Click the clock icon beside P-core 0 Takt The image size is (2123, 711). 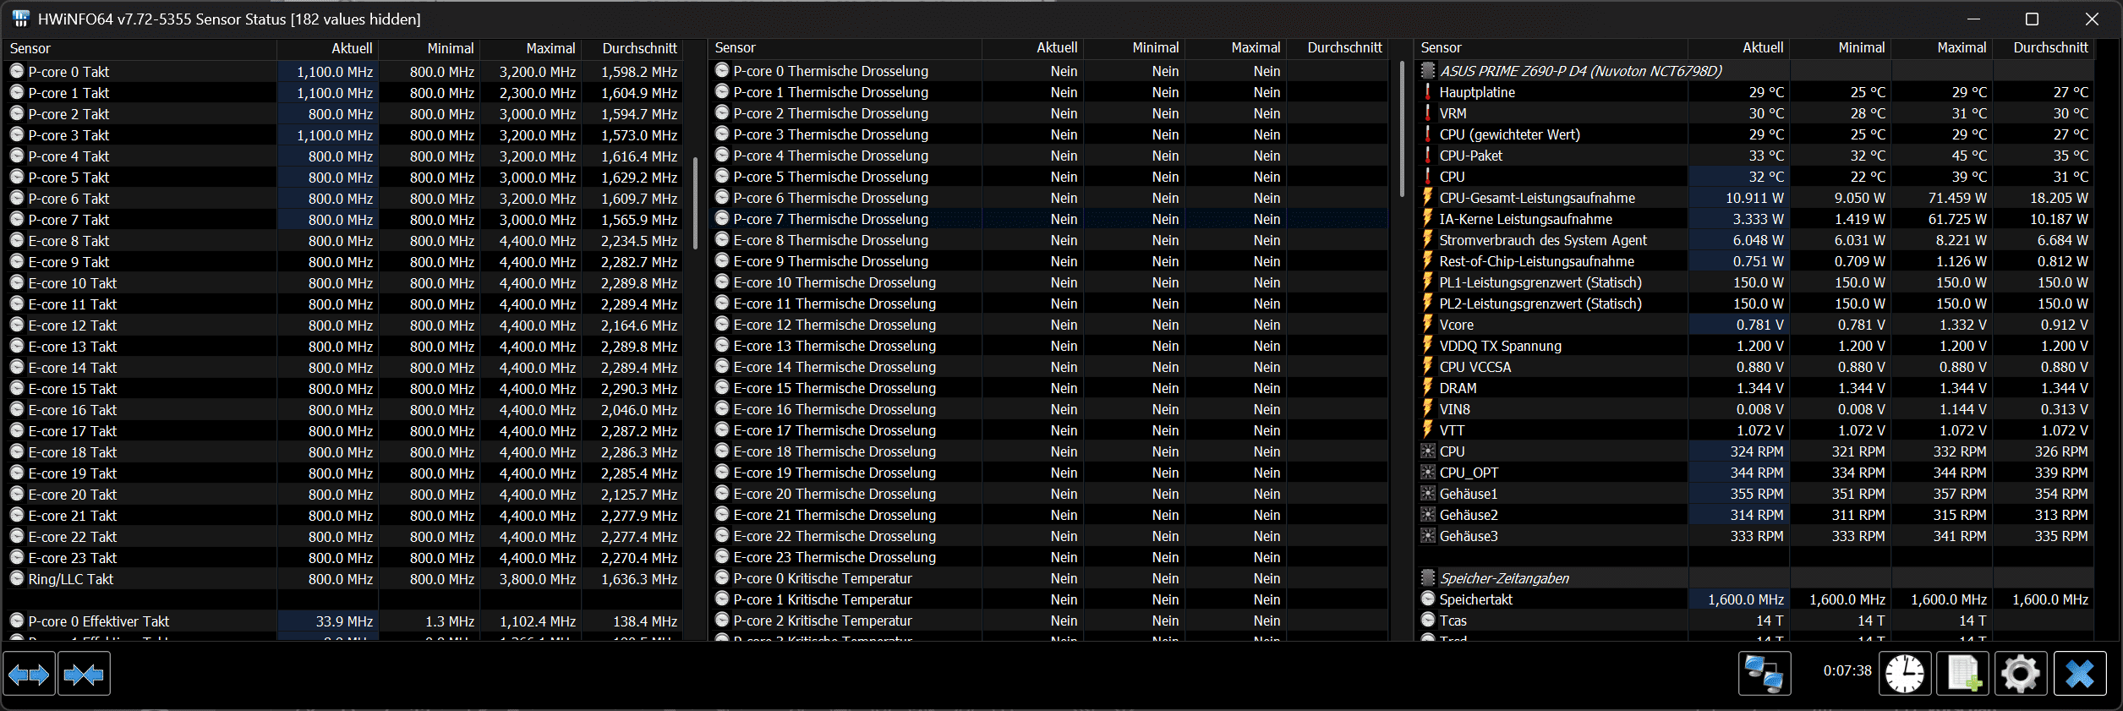17,72
